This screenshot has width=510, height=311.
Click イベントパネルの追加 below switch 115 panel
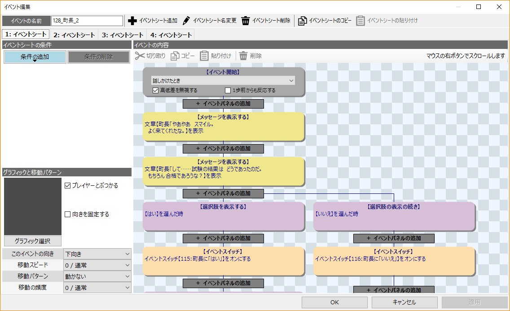pos(223,283)
